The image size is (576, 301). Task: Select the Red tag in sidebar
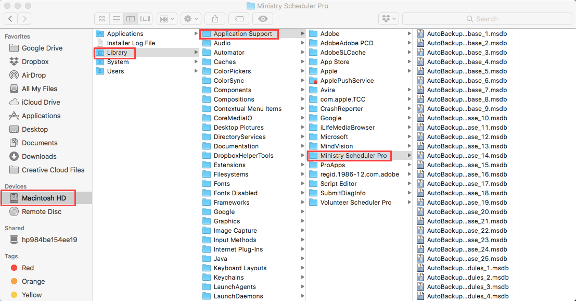pos(28,268)
